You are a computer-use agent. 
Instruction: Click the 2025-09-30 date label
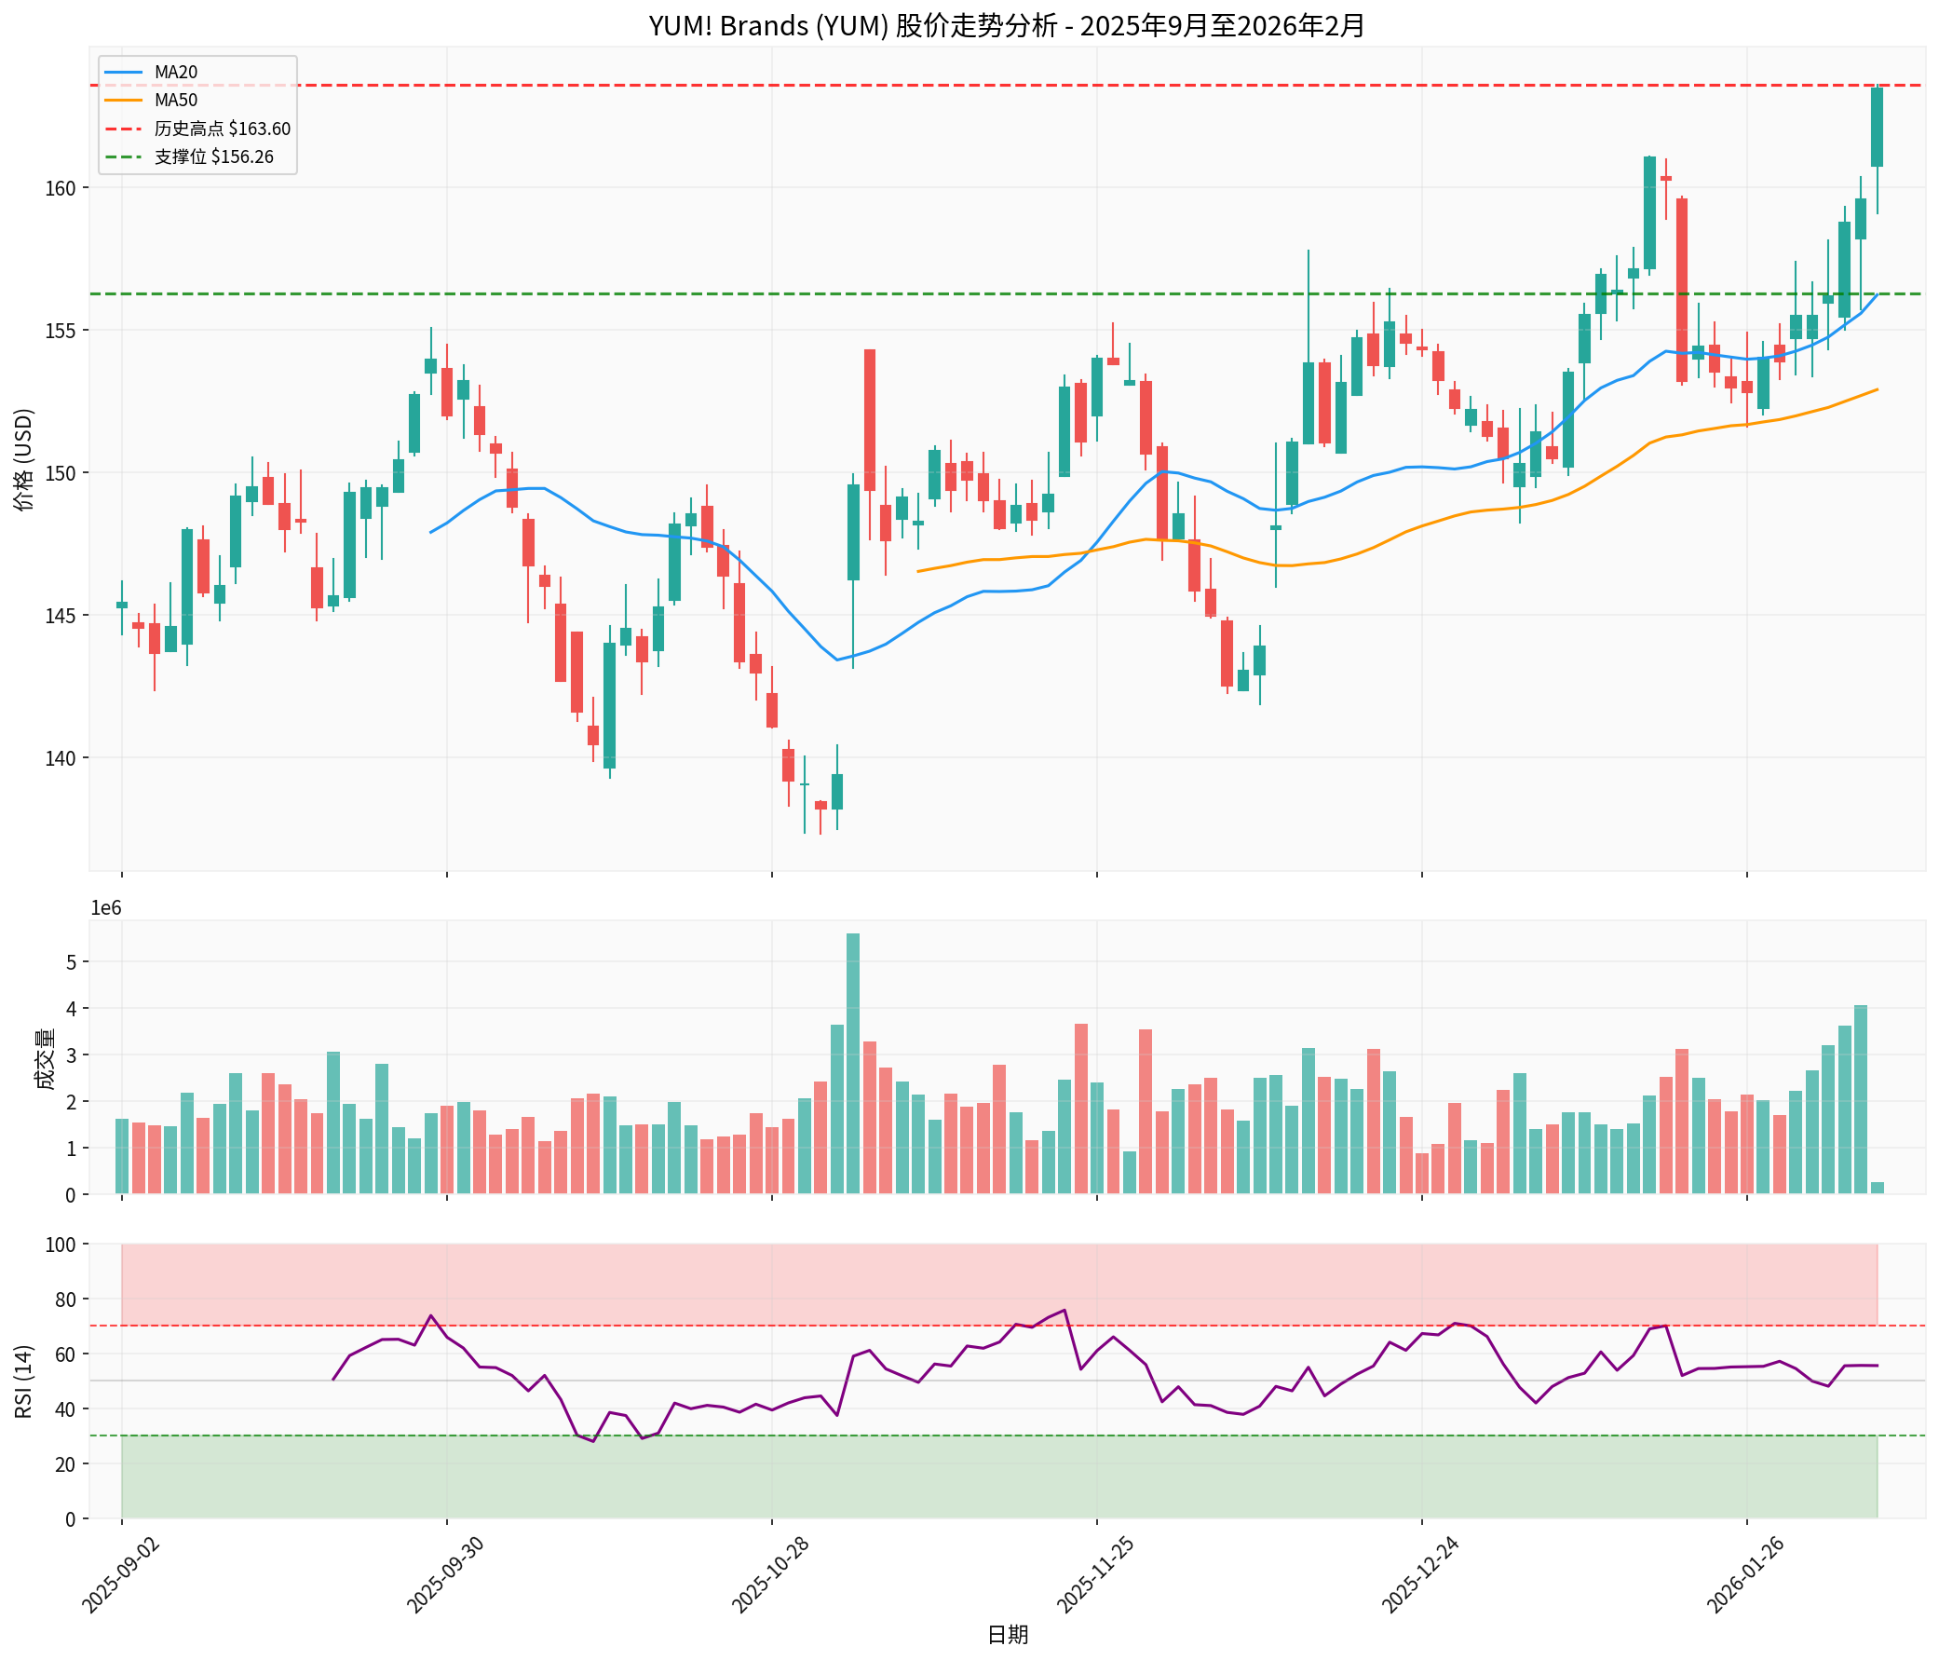point(445,1576)
